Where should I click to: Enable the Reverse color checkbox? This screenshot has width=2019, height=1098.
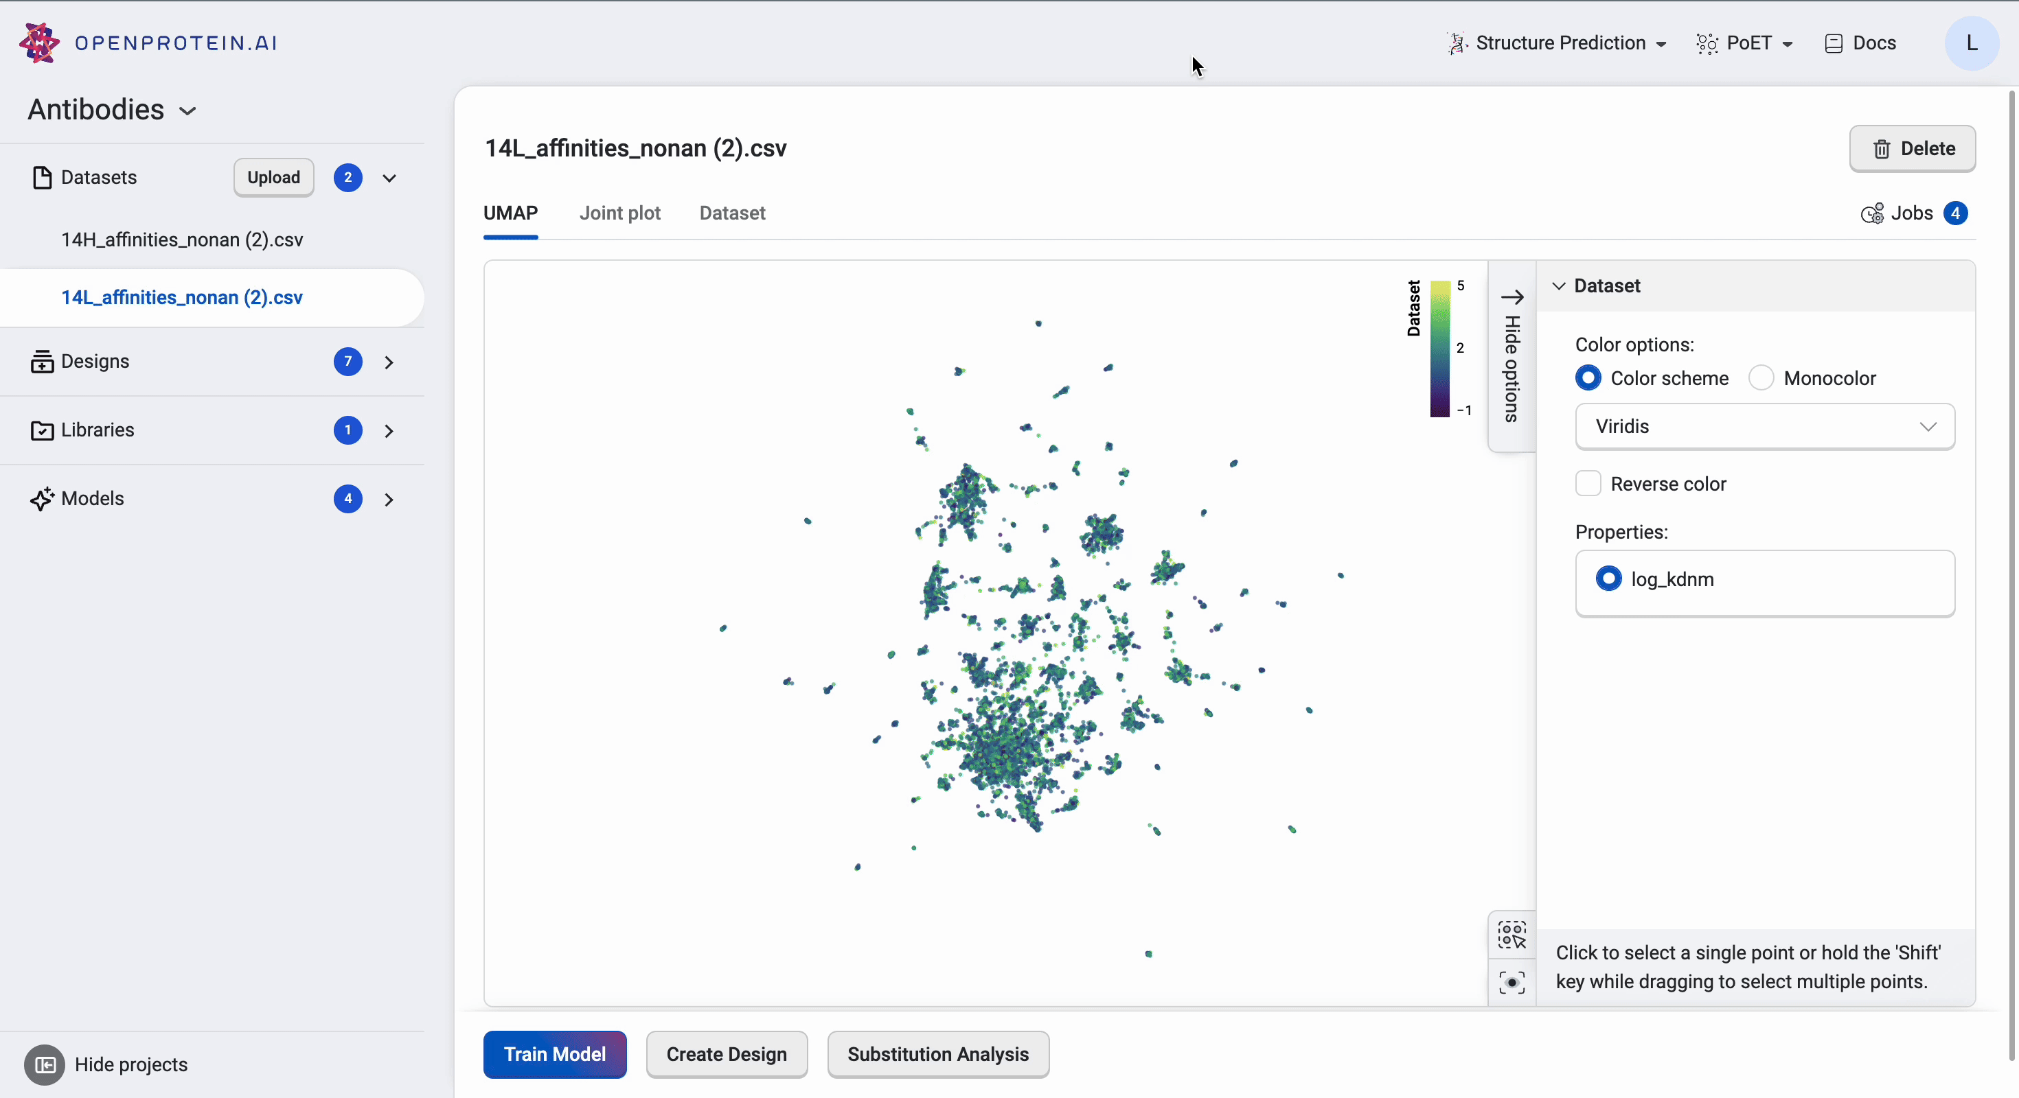point(1588,484)
